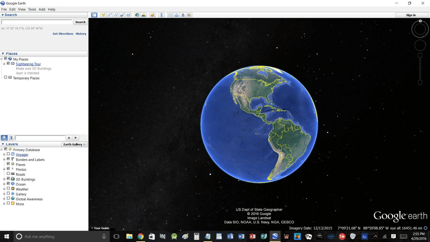Turn on the Weather layer checkbox

pos(8,189)
